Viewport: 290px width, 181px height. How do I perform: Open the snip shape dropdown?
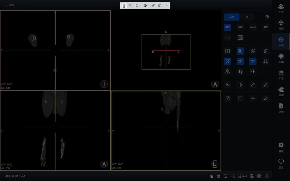tap(138, 5)
